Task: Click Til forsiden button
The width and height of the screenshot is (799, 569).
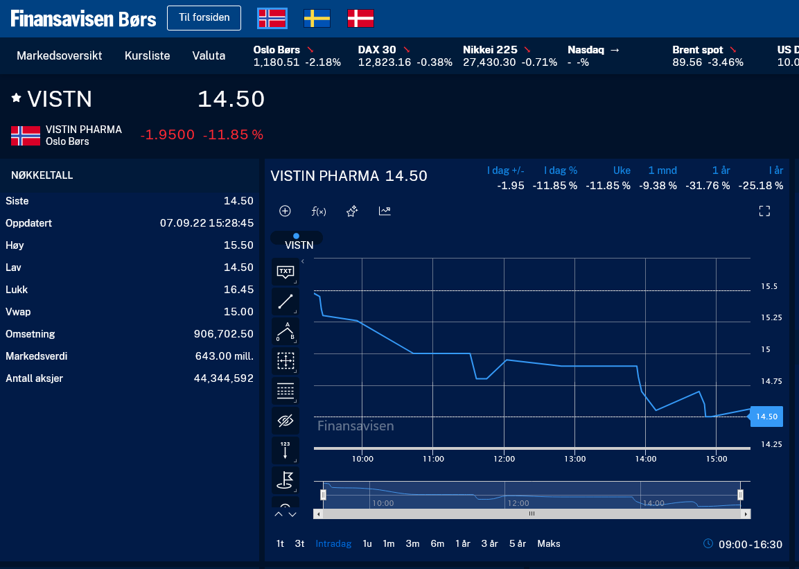Action: point(204,18)
